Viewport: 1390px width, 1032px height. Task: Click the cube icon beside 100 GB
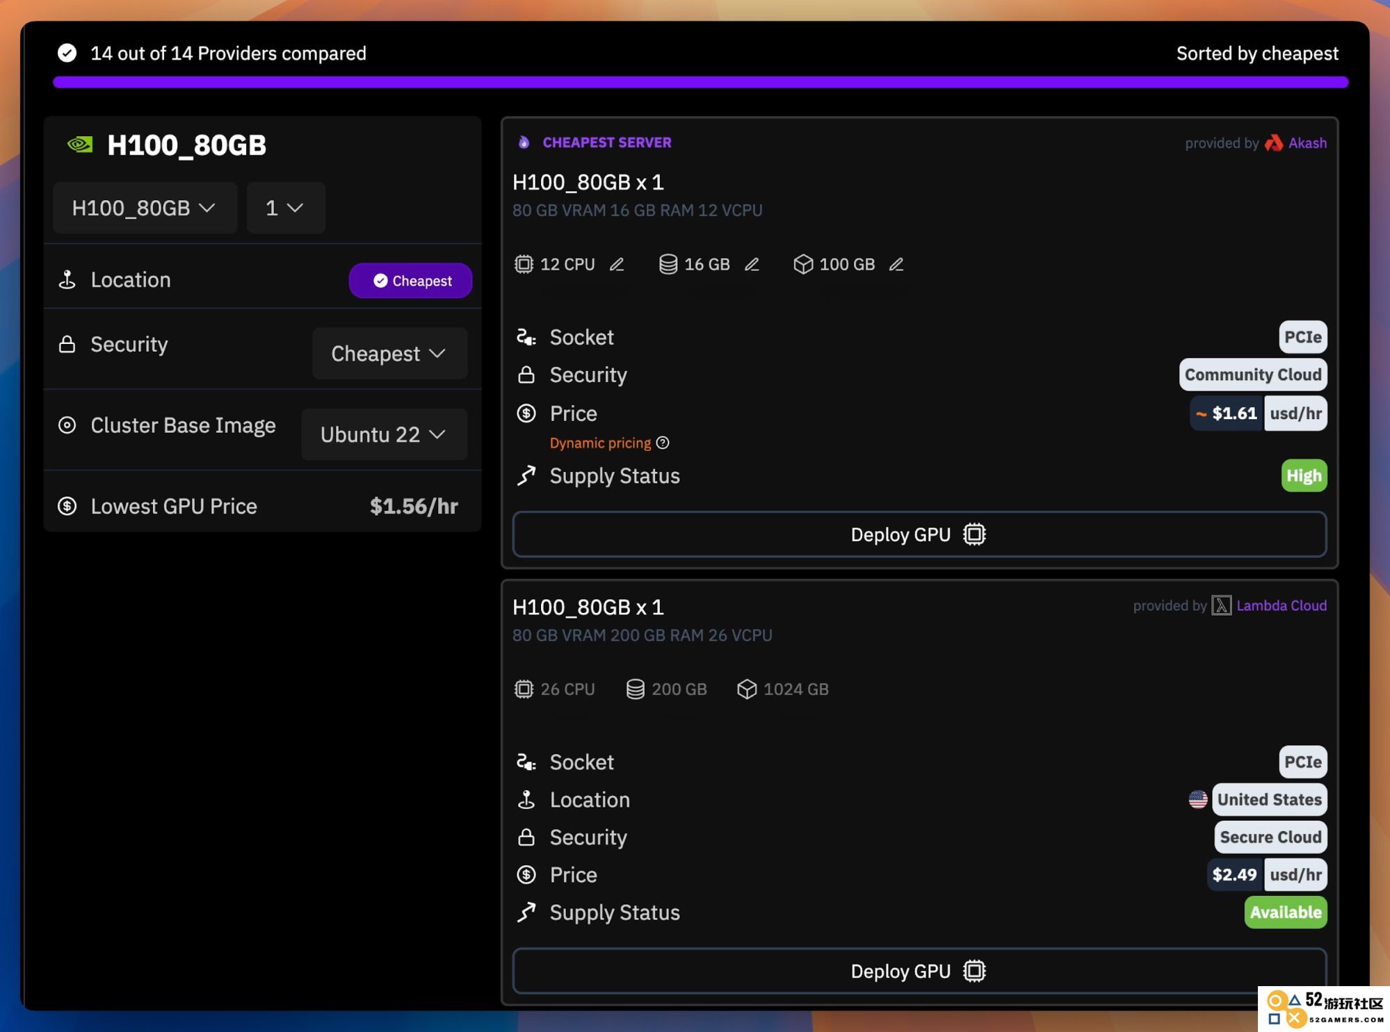(803, 264)
